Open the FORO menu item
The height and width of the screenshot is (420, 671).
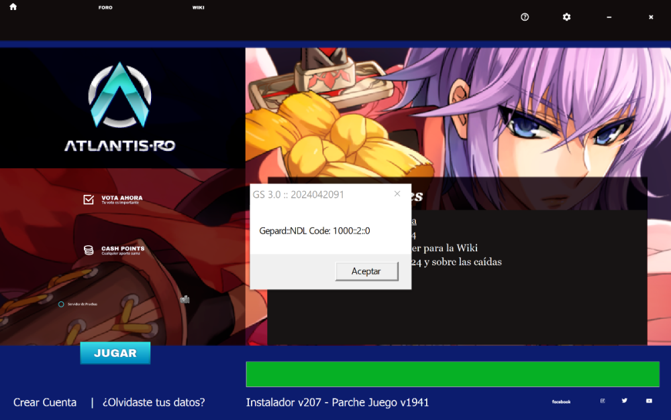105,7
